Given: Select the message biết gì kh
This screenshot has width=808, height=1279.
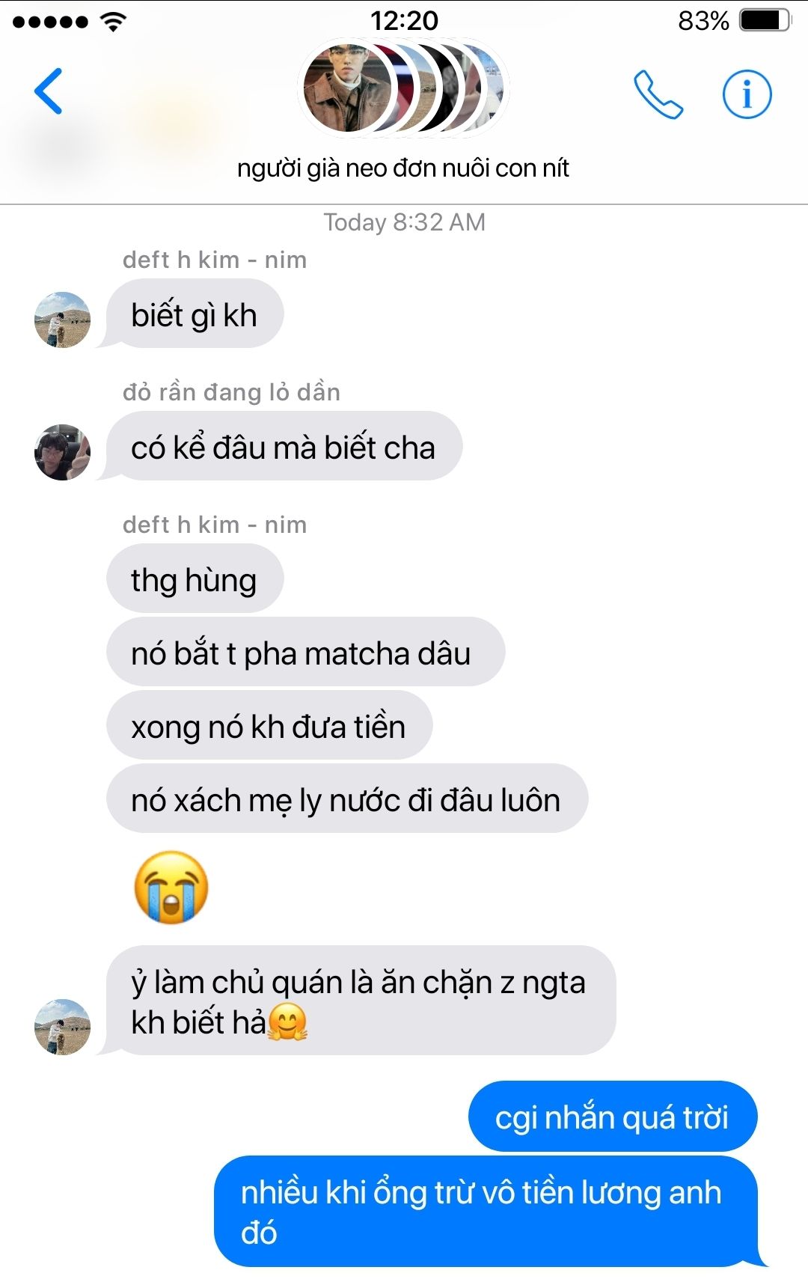Looking at the screenshot, I should (195, 314).
